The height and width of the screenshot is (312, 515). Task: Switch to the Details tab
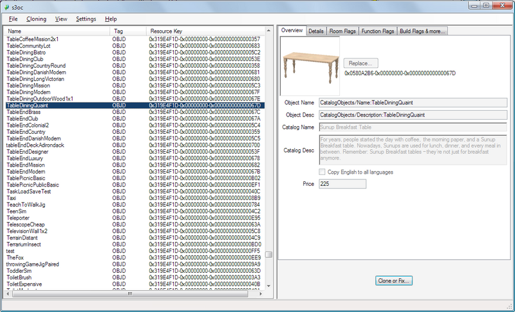click(x=316, y=31)
